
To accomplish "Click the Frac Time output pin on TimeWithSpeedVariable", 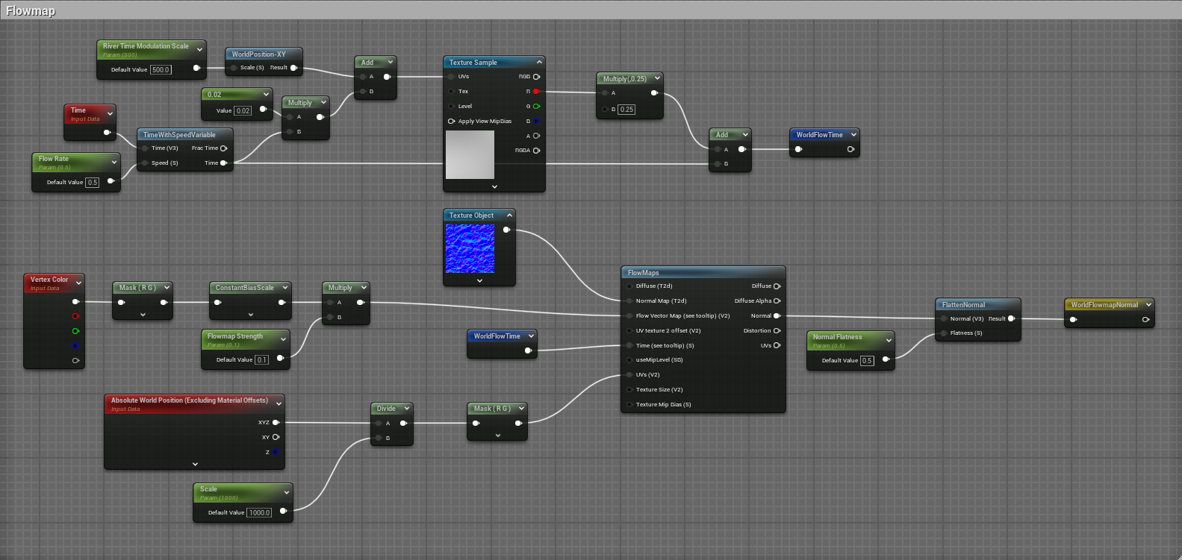I will point(223,148).
